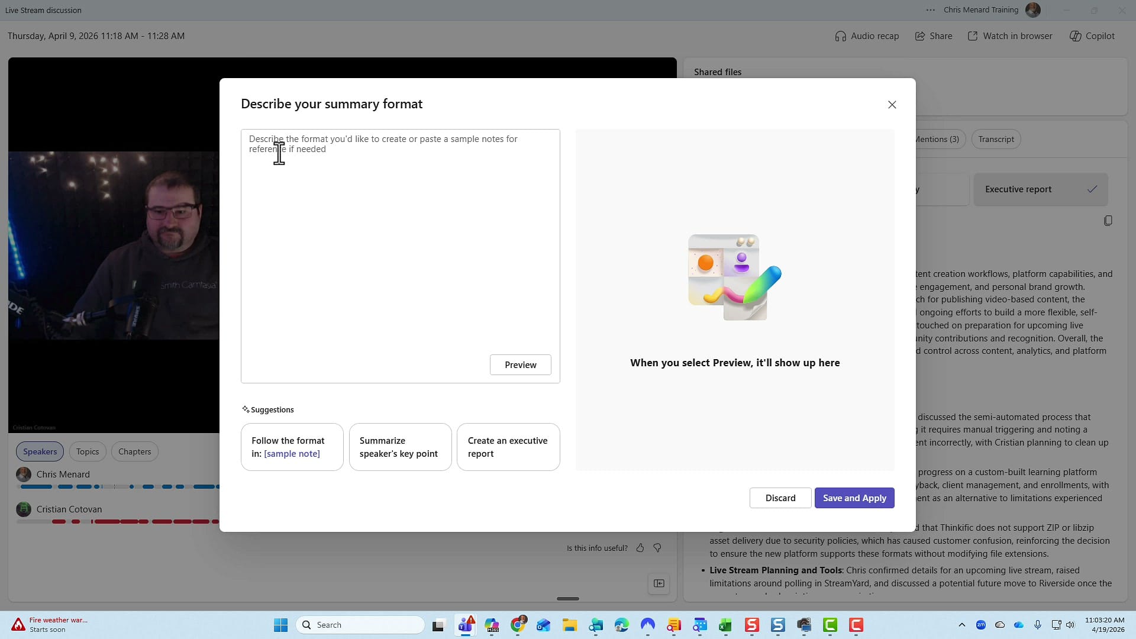This screenshot has width=1136, height=639.
Task: Copy the Executive report summary
Action: tap(1108, 220)
